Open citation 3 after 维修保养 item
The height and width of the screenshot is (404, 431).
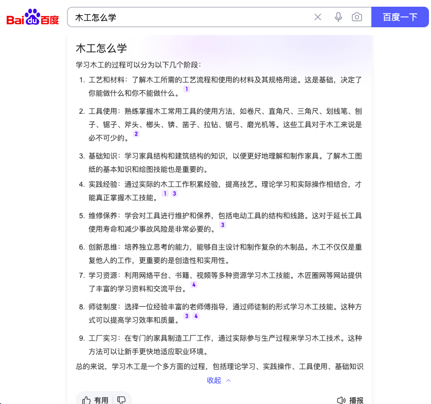[223, 225]
